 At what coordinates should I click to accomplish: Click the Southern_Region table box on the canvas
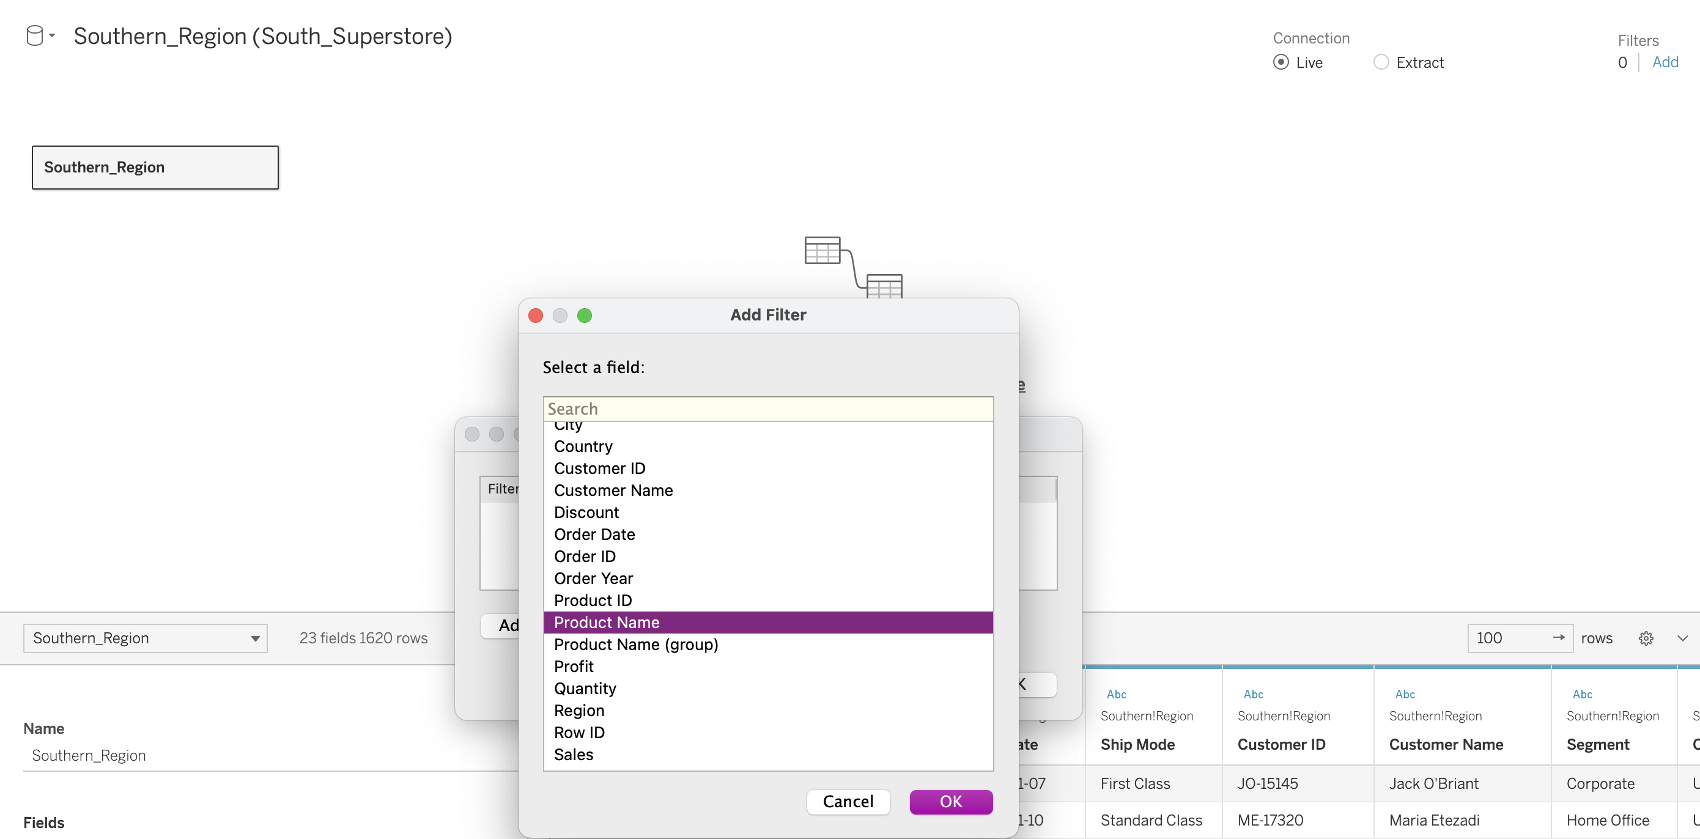point(155,167)
